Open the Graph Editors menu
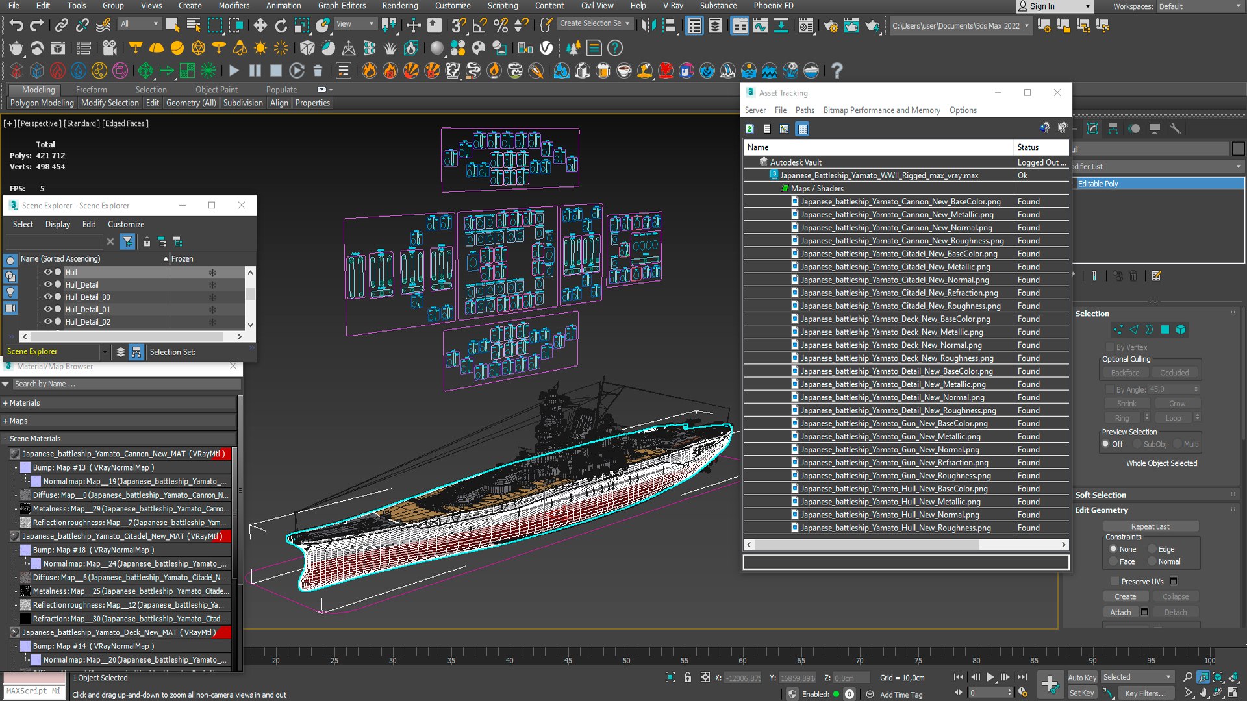This screenshot has width=1247, height=701. 342,6
